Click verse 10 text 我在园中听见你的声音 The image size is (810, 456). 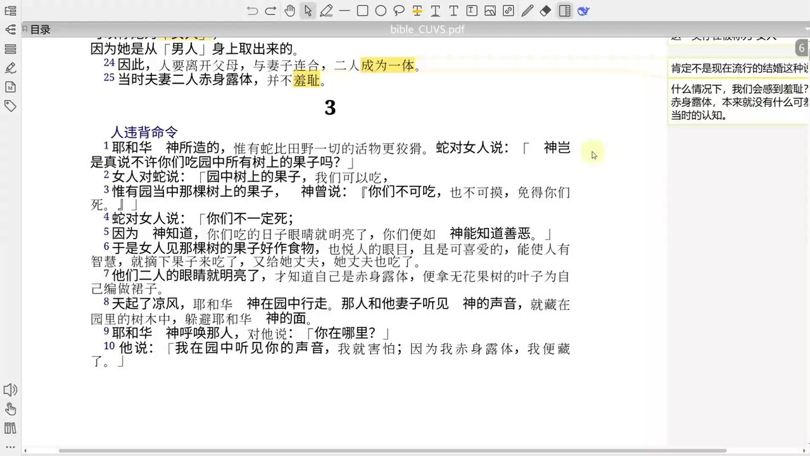tap(250, 348)
